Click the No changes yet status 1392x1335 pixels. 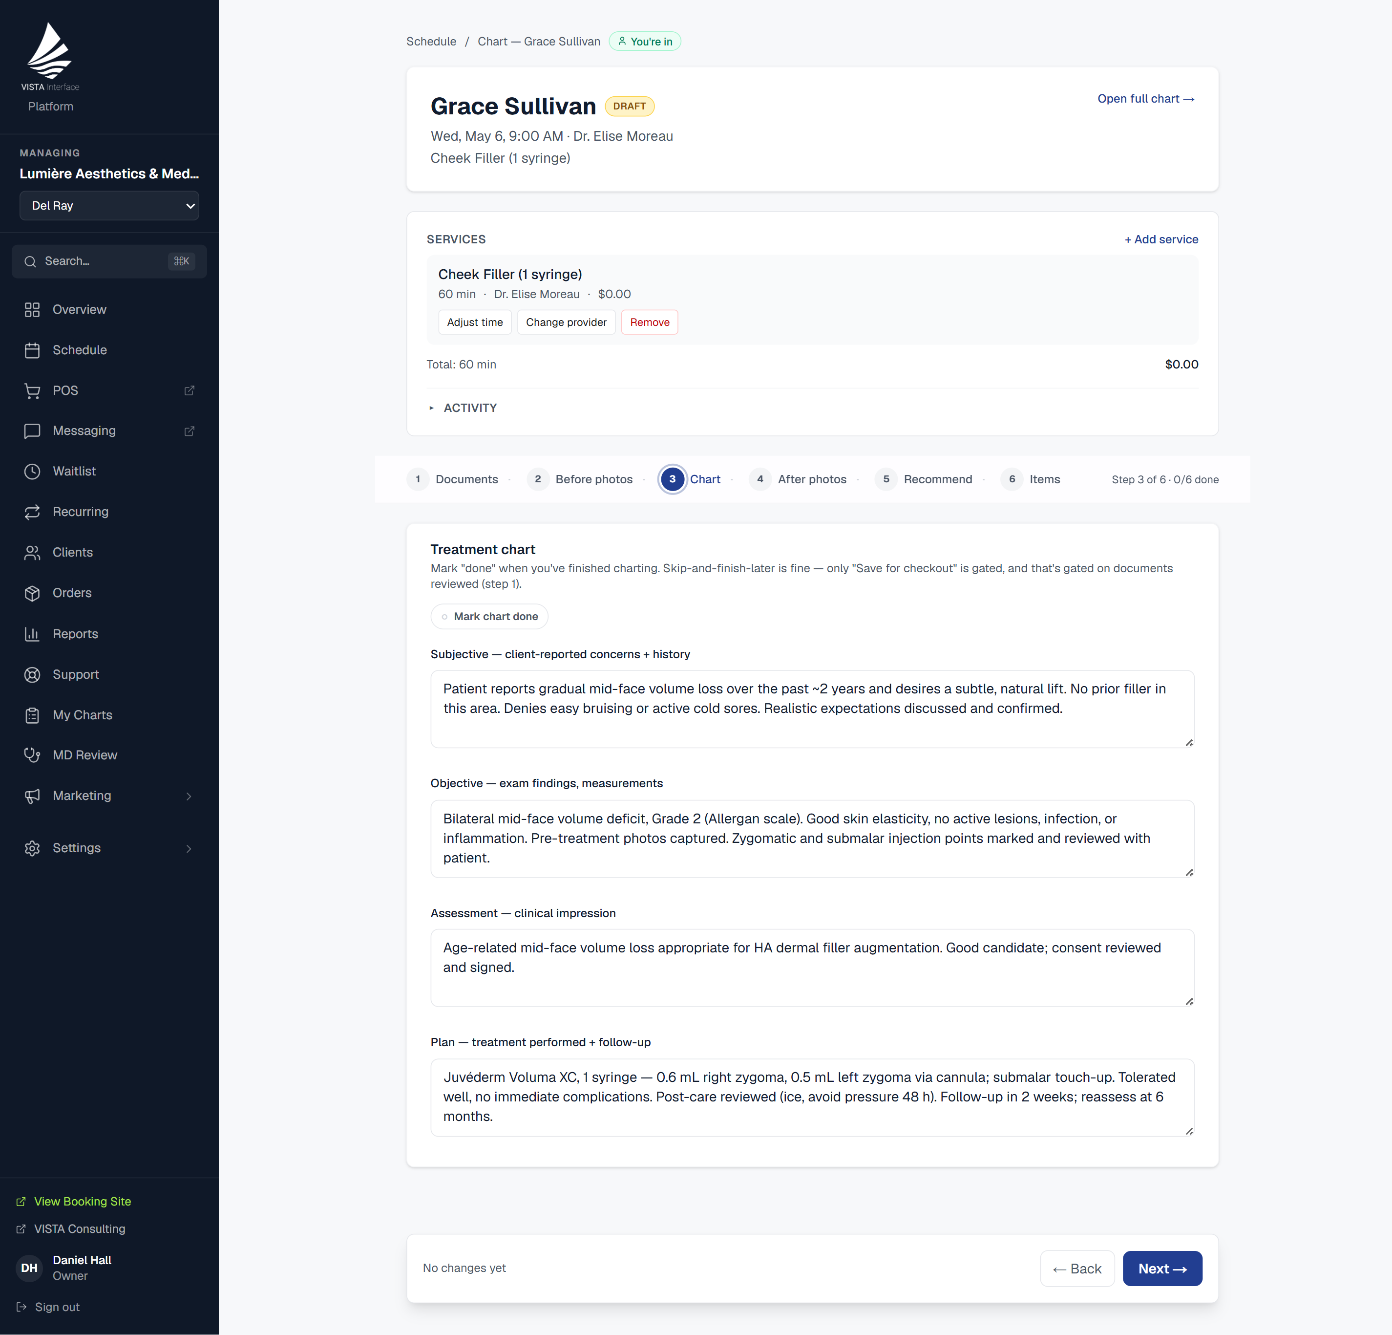pyautogui.click(x=464, y=1268)
